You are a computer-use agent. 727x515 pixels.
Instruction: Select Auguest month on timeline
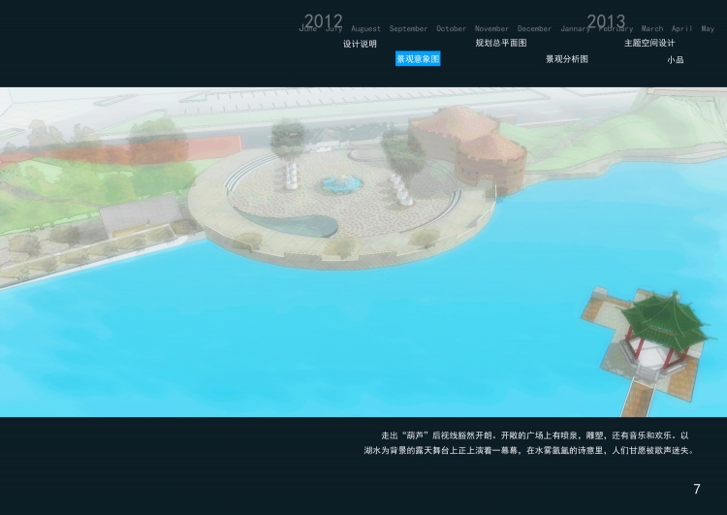click(365, 29)
